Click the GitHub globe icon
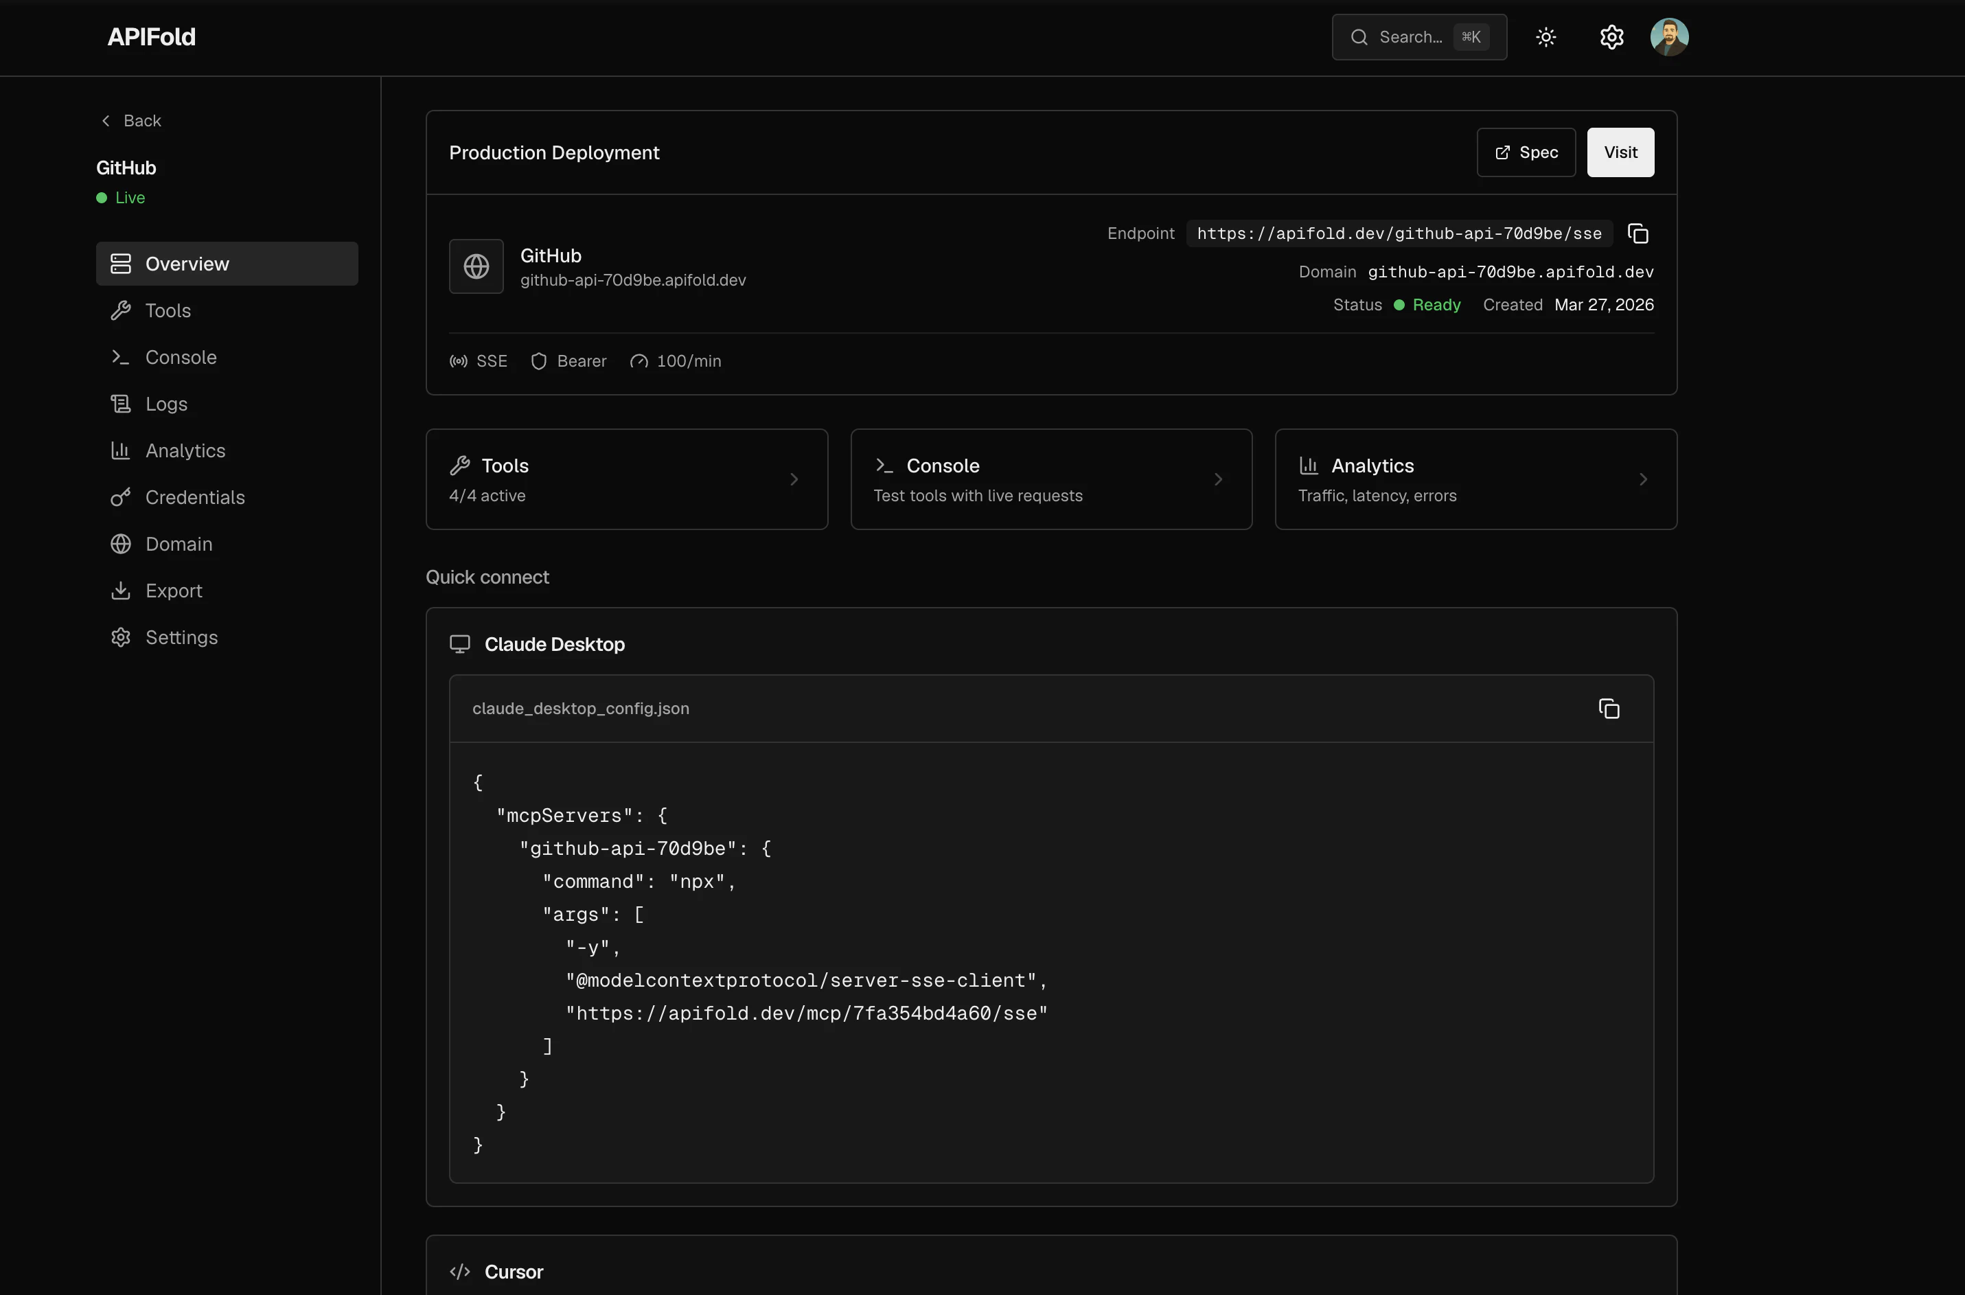1965x1295 pixels. [x=476, y=266]
